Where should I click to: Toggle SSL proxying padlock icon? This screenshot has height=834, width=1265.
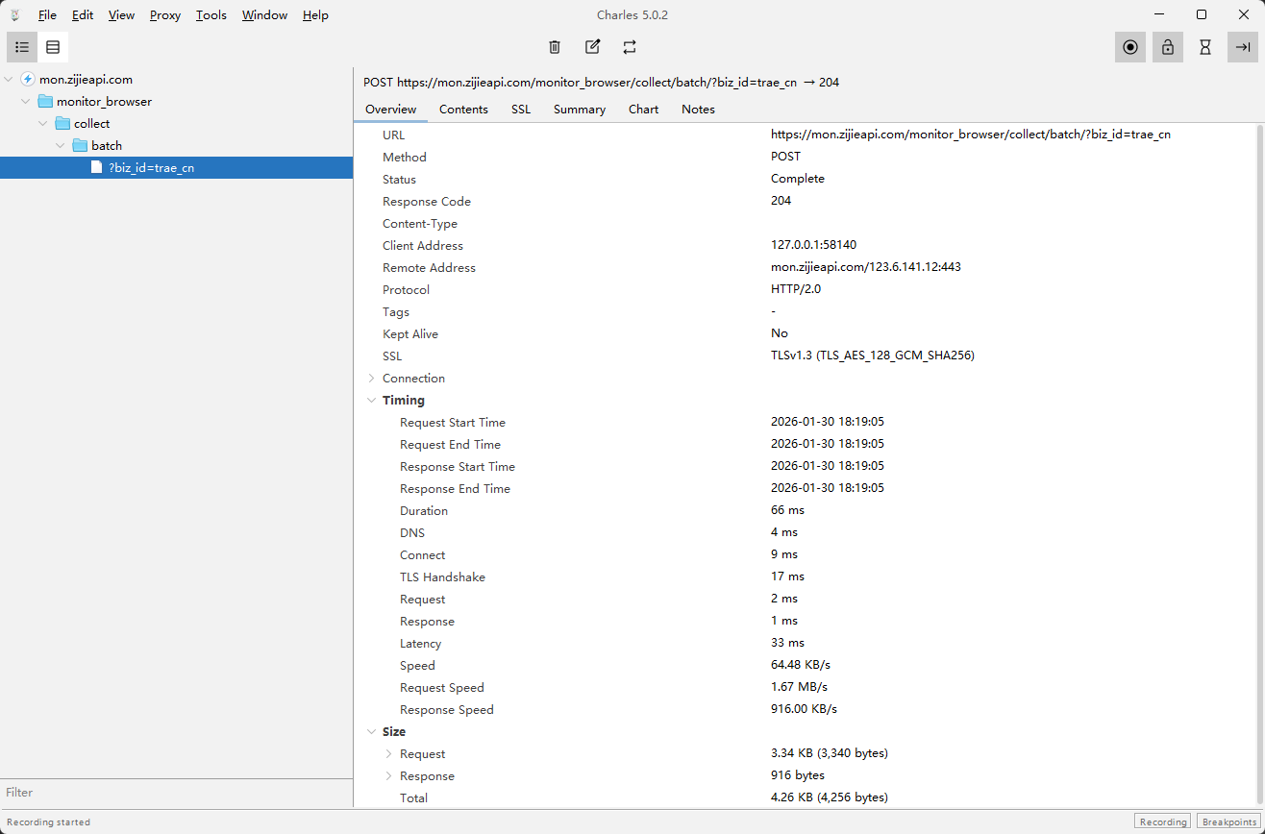pos(1168,47)
